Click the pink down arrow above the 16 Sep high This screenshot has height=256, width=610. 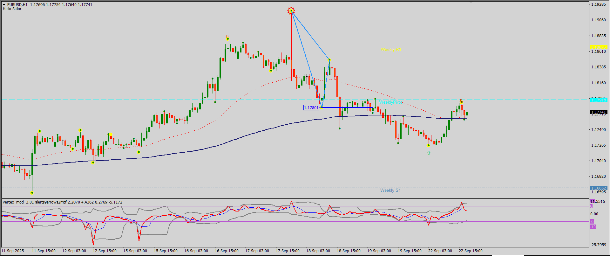point(227,36)
